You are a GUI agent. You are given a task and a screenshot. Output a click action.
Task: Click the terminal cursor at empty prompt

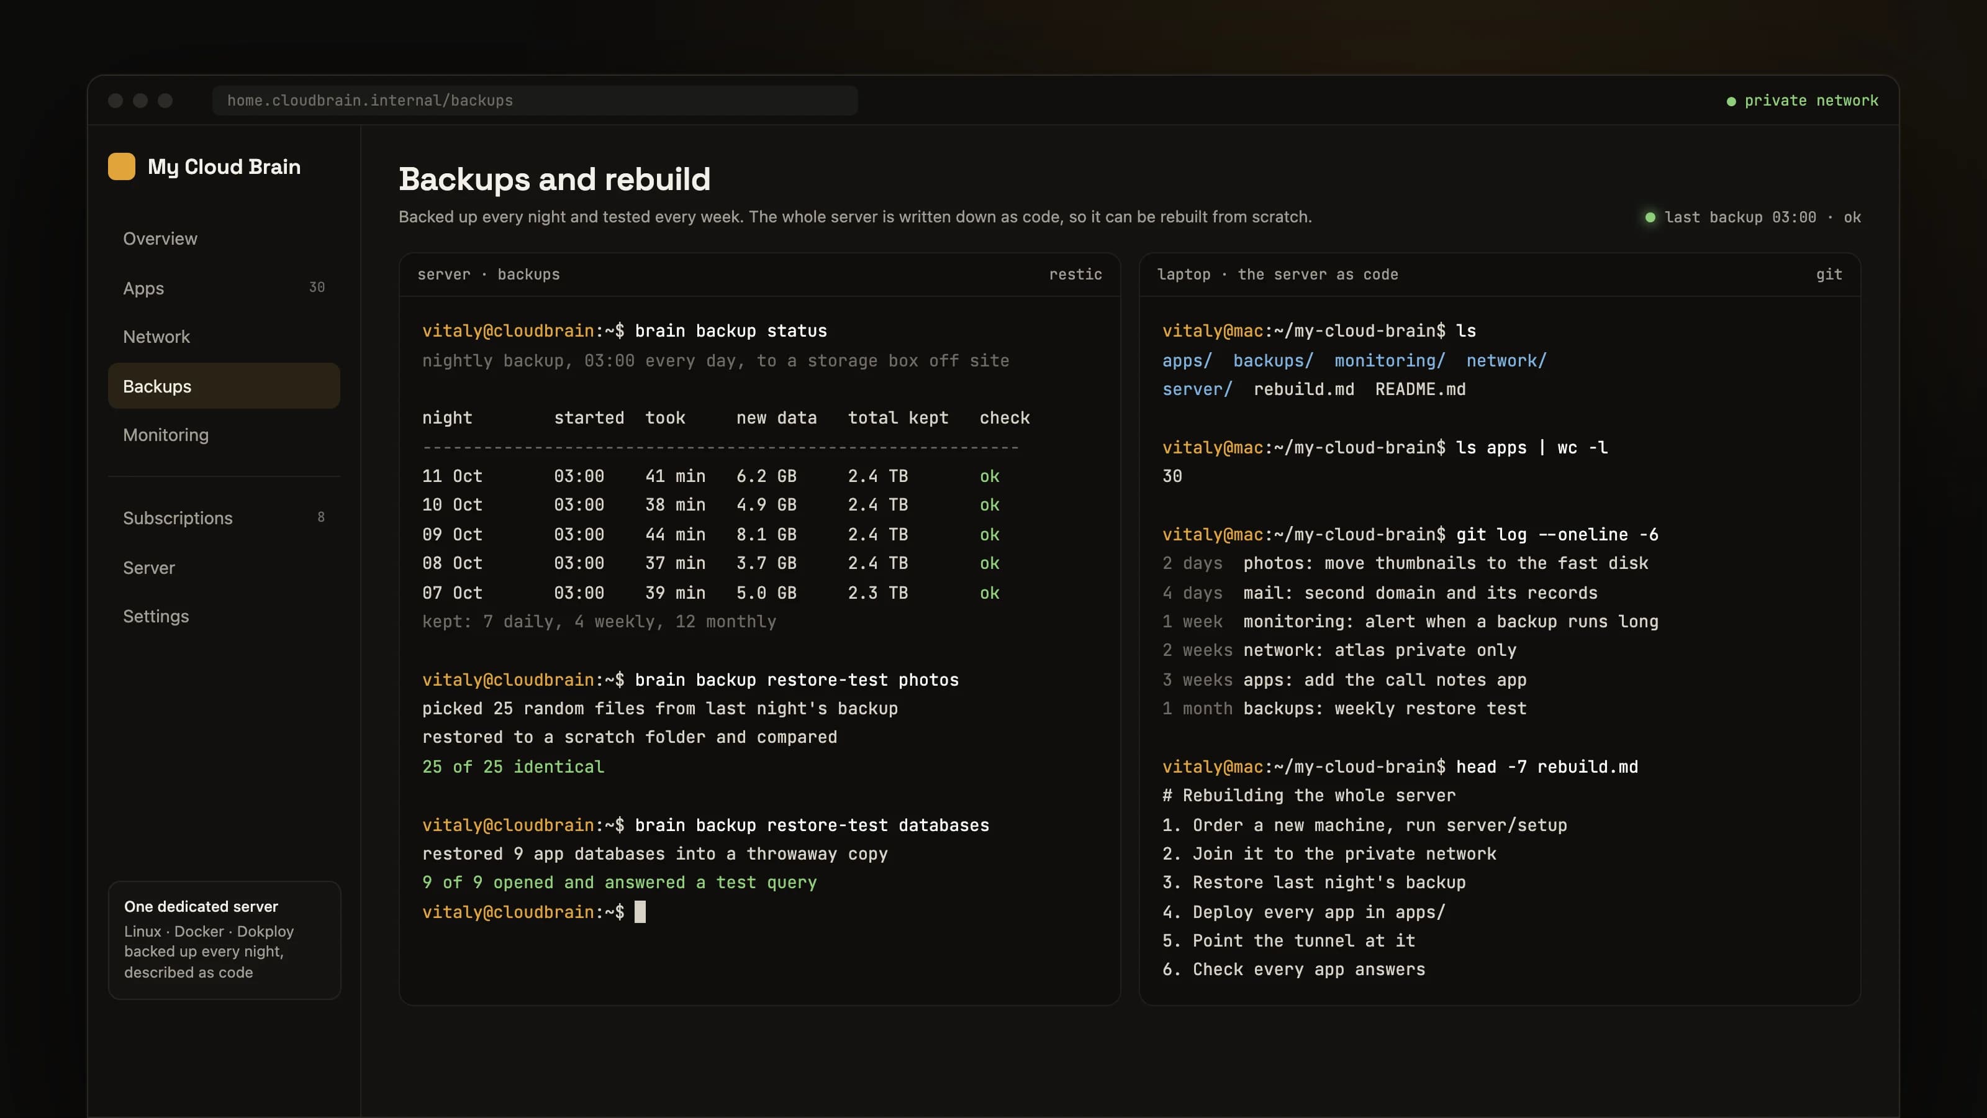pos(640,912)
